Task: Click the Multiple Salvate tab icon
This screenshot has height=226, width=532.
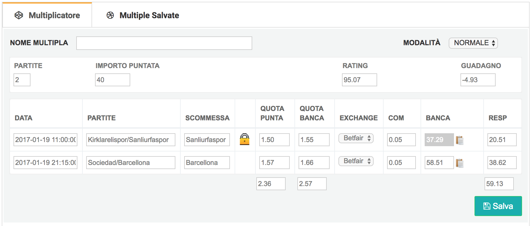Action: (x=110, y=15)
